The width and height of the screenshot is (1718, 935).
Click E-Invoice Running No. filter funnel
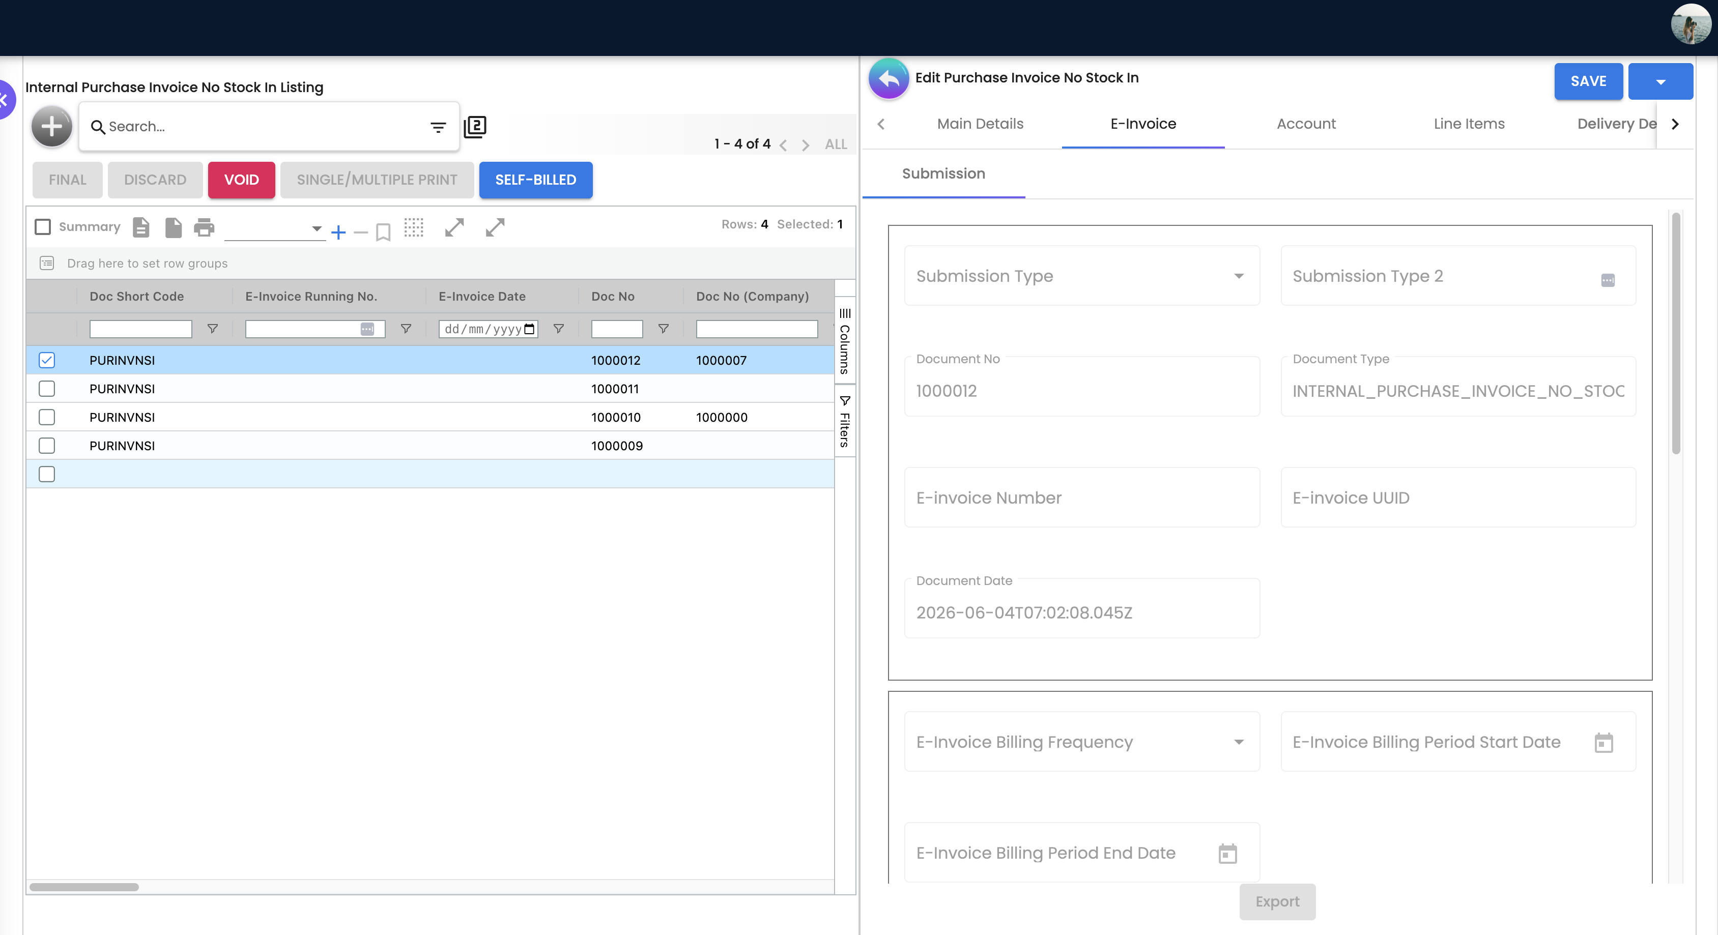point(406,329)
